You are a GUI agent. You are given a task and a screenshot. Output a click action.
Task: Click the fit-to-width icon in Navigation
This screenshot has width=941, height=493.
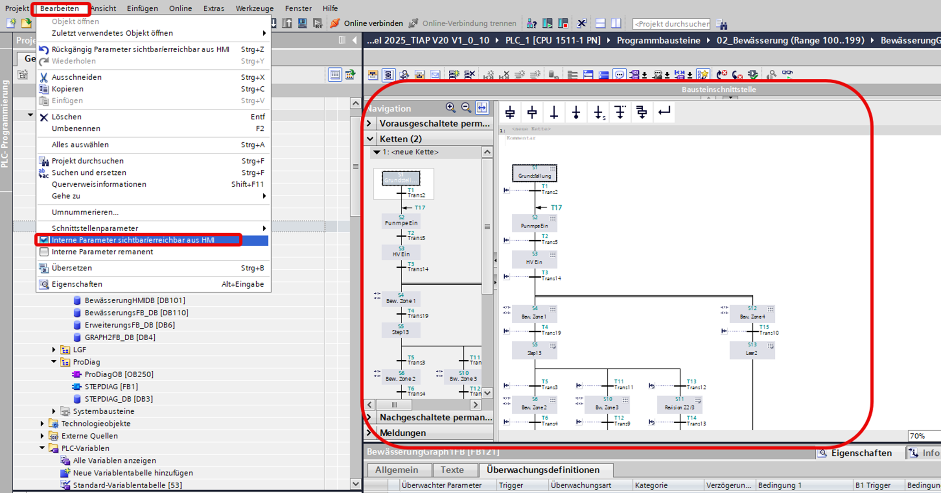[482, 108]
